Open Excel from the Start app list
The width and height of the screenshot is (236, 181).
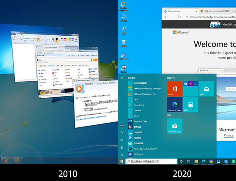pyautogui.click(x=133, y=99)
